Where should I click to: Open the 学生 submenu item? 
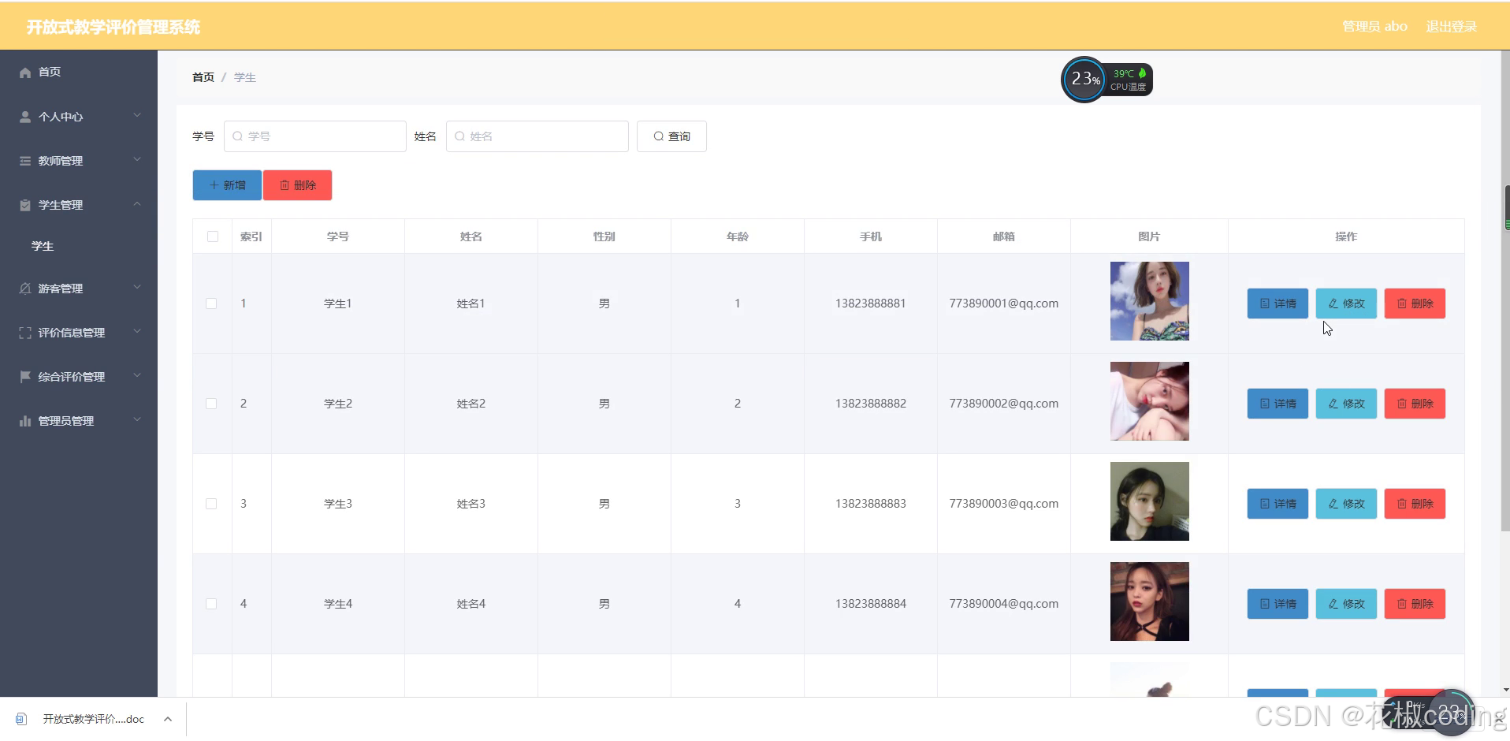tap(79, 247)
